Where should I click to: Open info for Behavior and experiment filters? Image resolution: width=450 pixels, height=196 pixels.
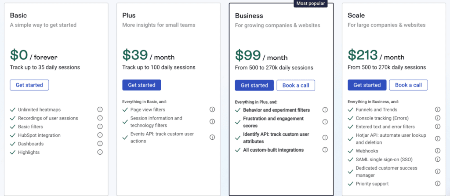pos(325,110)
